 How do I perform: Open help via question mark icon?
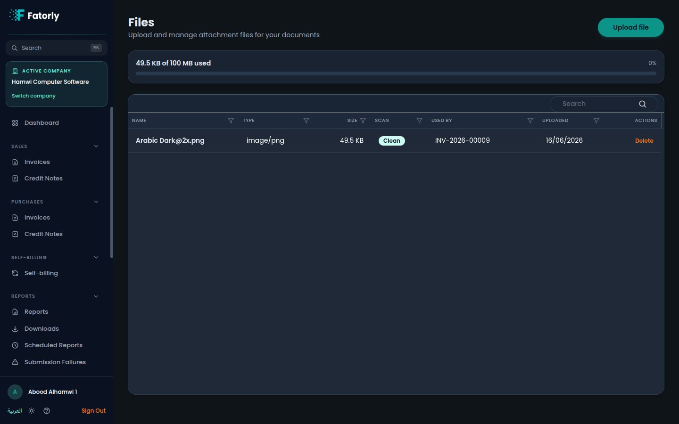coord(47,411)
